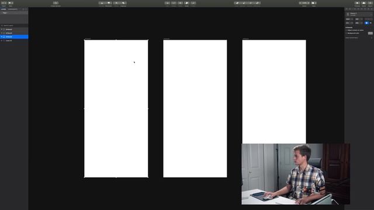Move layer Backward using toolbar icon

point(109,3)
